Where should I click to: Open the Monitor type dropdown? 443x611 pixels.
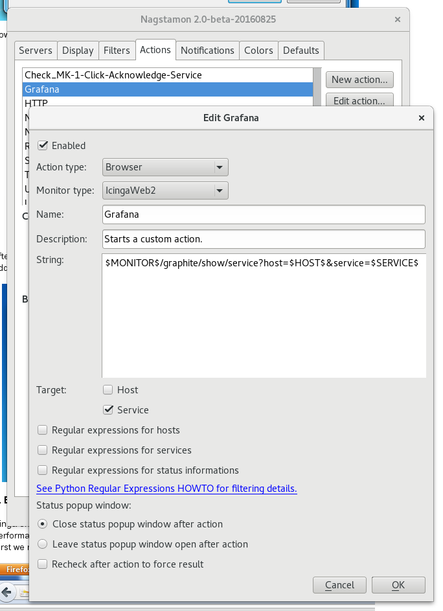(165, 190)
